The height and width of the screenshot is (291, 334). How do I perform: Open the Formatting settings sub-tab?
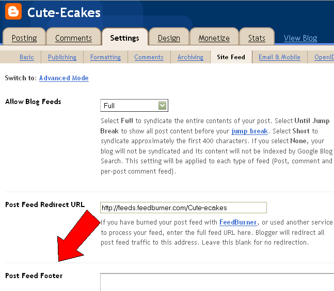[105, 57]
